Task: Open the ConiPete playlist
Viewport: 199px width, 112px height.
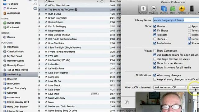Action: (12, 93)
